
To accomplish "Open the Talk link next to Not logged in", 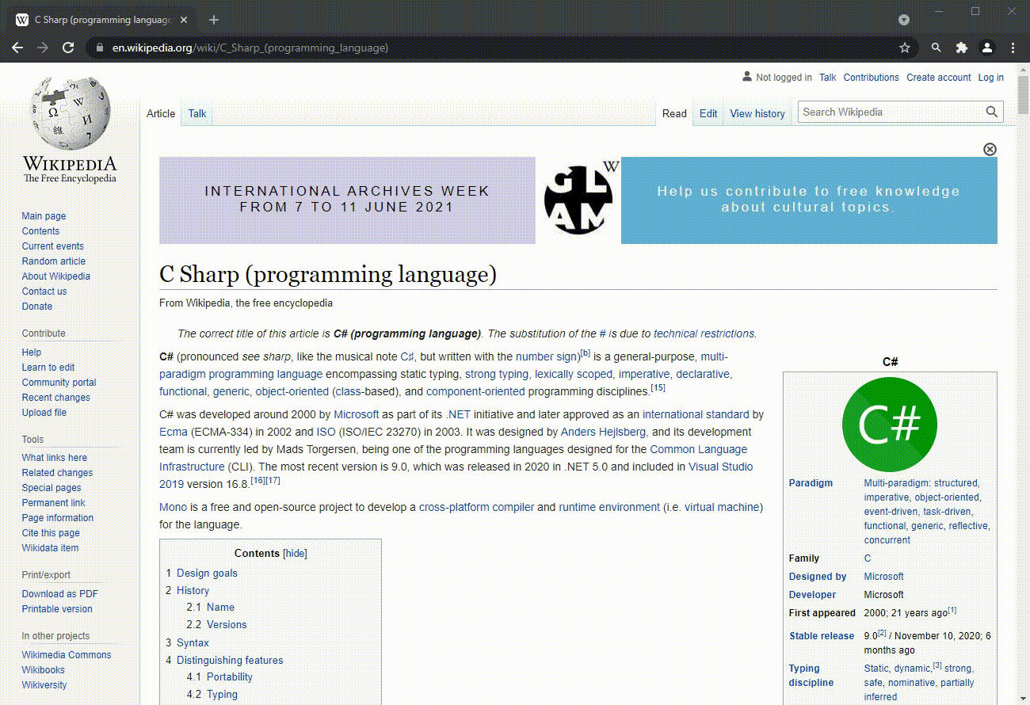I will click(x=827, y=78).
